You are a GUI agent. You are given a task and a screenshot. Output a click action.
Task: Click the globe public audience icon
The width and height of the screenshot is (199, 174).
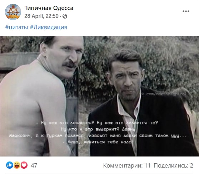tap(65, 16)
